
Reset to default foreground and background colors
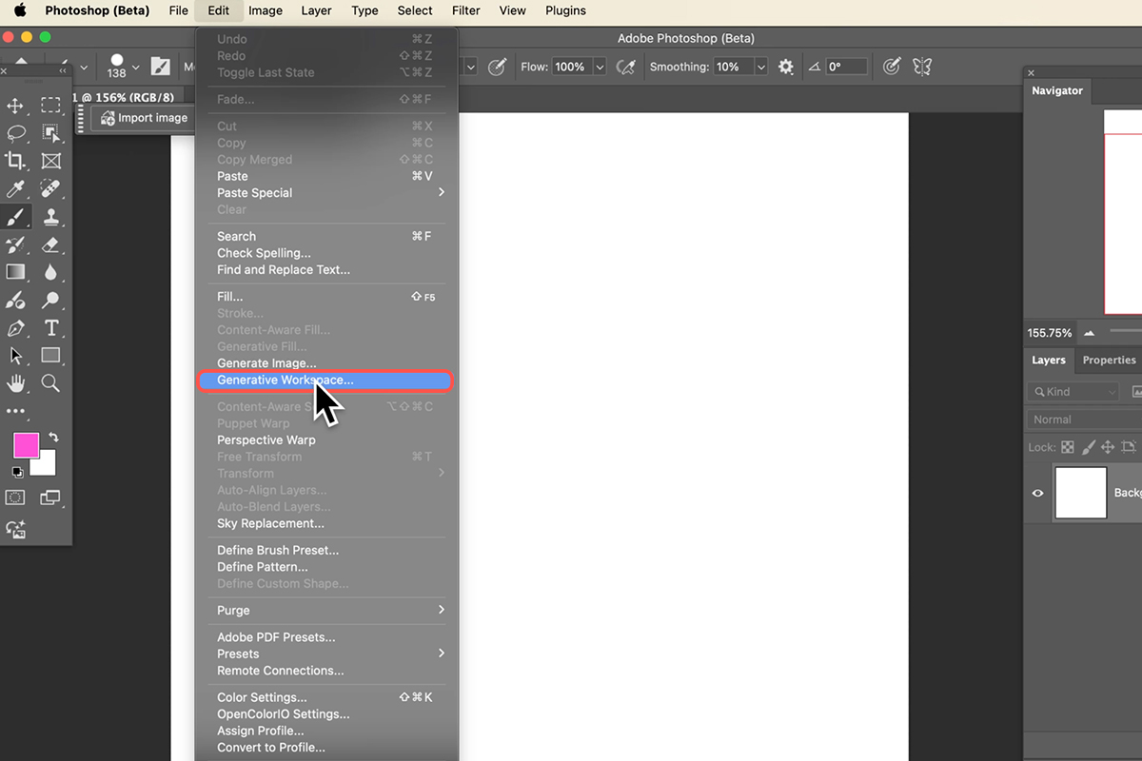[x=17, y=472]
